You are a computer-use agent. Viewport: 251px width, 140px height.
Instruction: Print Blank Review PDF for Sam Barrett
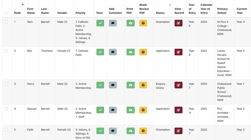(x=143, y=23)
